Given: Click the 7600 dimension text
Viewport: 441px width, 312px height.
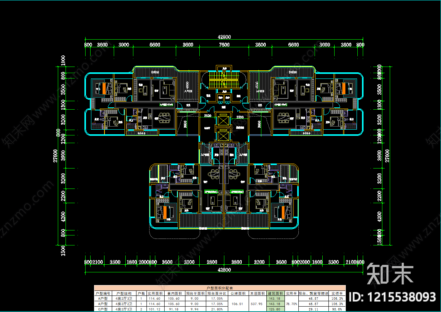Looking at the screenshot, I should click(224, 45).
